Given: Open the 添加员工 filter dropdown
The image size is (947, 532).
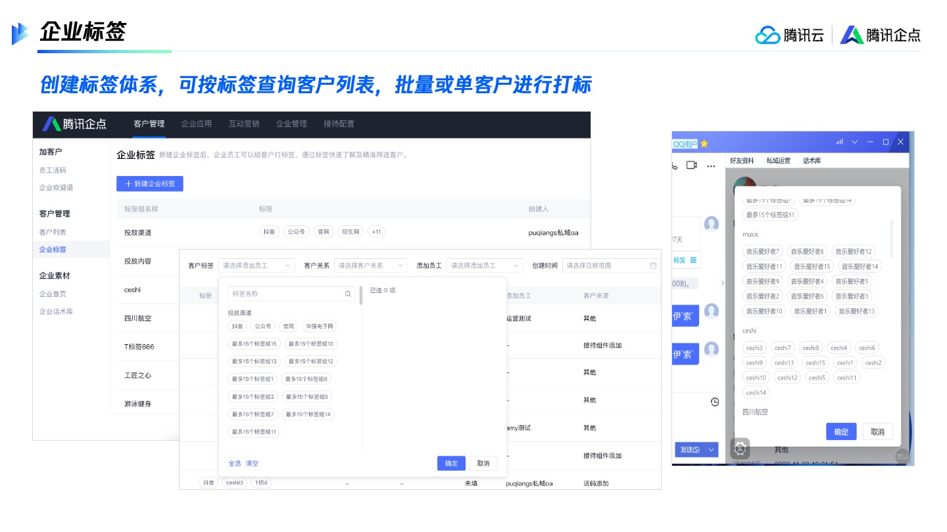Looking at the screenshot, I should pyautogui.click(x=485, y=265).
